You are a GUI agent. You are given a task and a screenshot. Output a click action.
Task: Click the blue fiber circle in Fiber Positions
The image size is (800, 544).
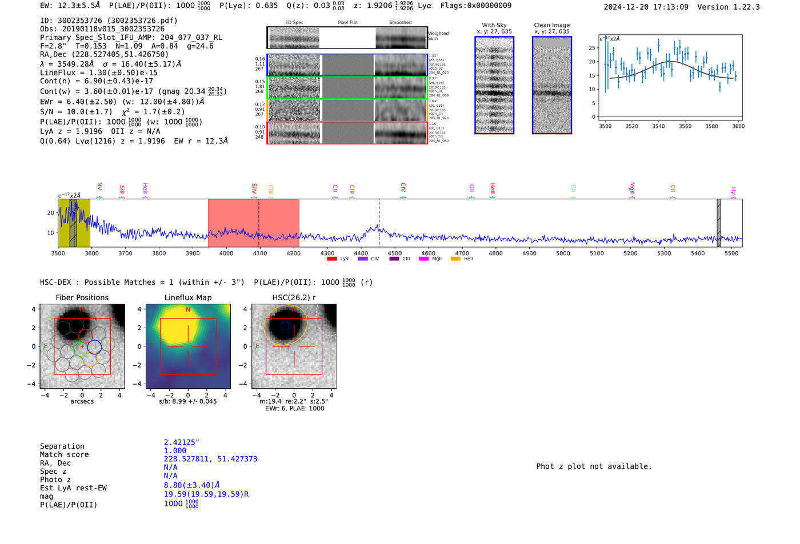pos(94,346)
